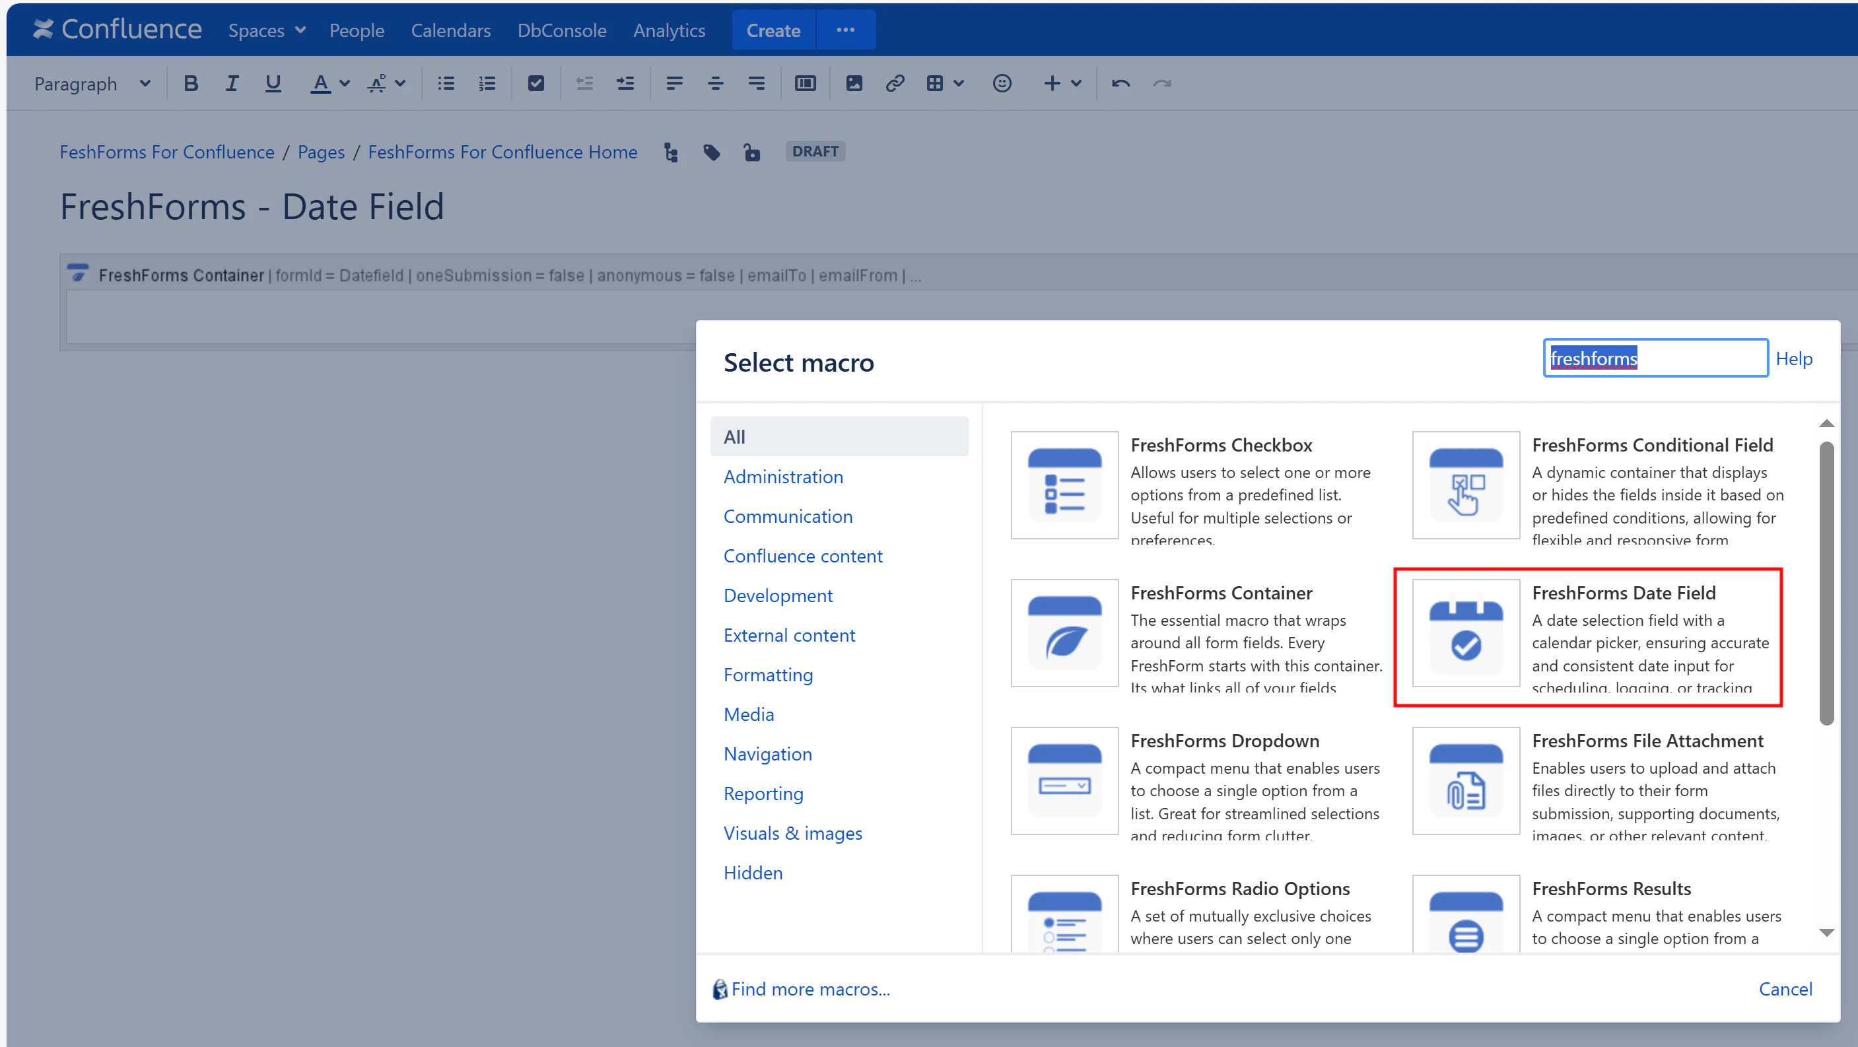
Task: Open the text color picker dropdown
Action: pos(345,84)
